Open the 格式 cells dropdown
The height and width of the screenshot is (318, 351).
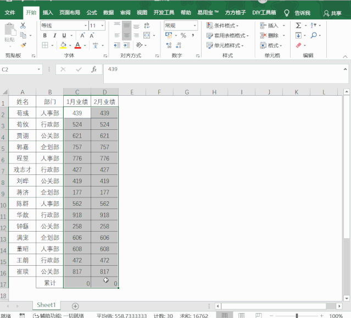click(271, 45)
